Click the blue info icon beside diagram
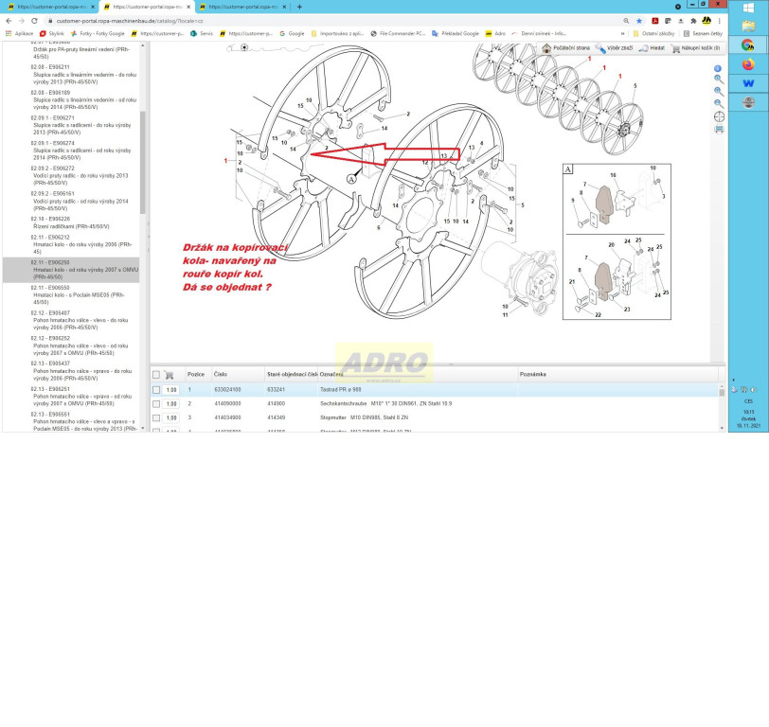The height and width of the screenshot is (727, 769). tap(718, 68)
